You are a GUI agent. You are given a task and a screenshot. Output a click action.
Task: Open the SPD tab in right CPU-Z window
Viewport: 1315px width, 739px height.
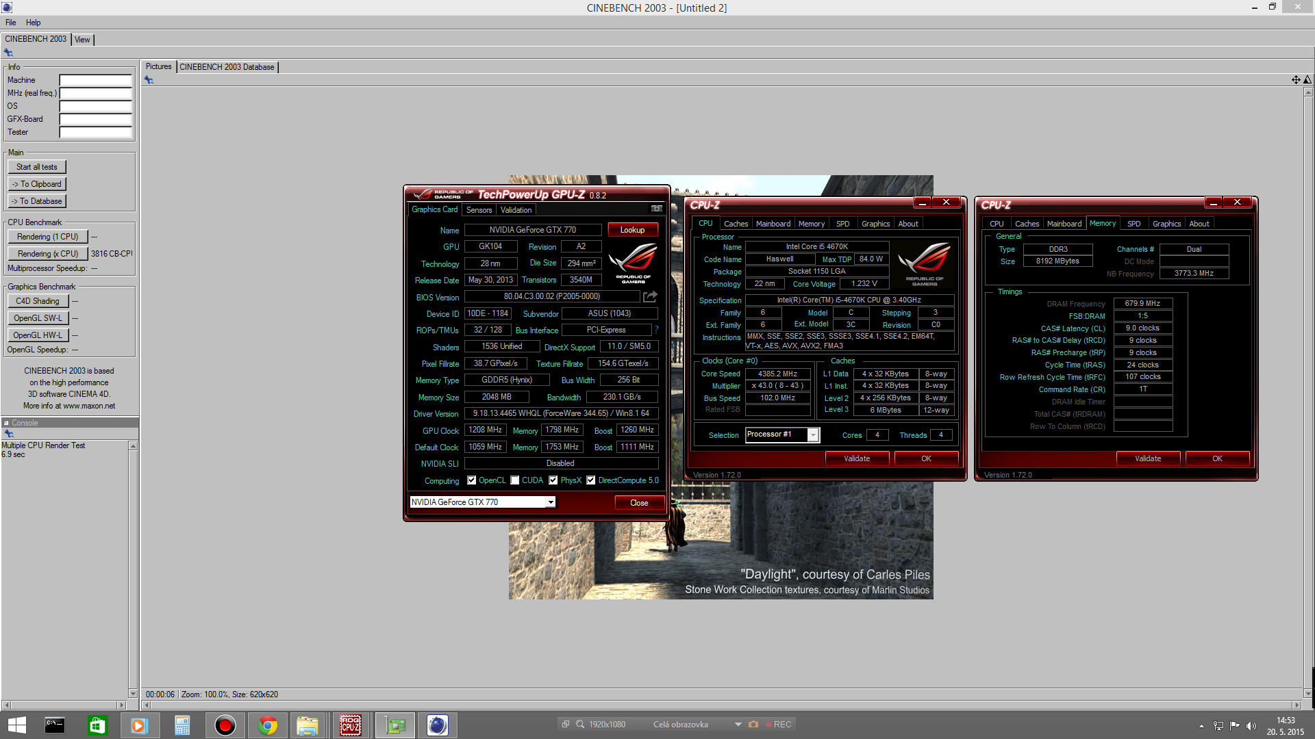[x=1134, y=224]
